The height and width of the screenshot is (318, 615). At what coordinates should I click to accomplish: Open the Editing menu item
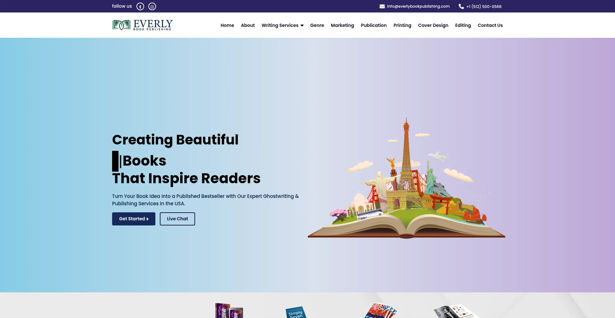pos(463,25)
